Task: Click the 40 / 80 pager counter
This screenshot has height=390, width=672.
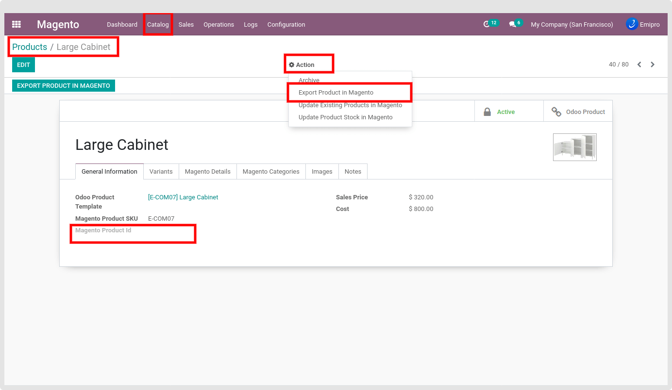Action: click(x=619, y=65)
